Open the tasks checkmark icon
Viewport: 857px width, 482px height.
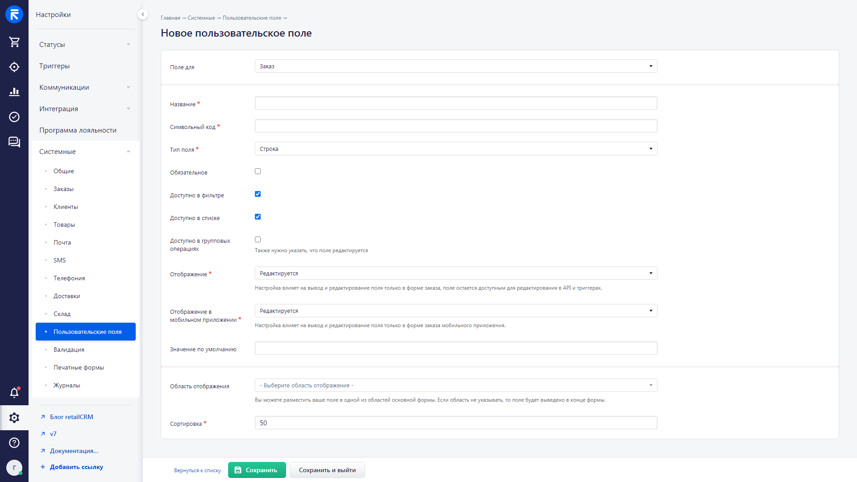[x=14, y=117]
